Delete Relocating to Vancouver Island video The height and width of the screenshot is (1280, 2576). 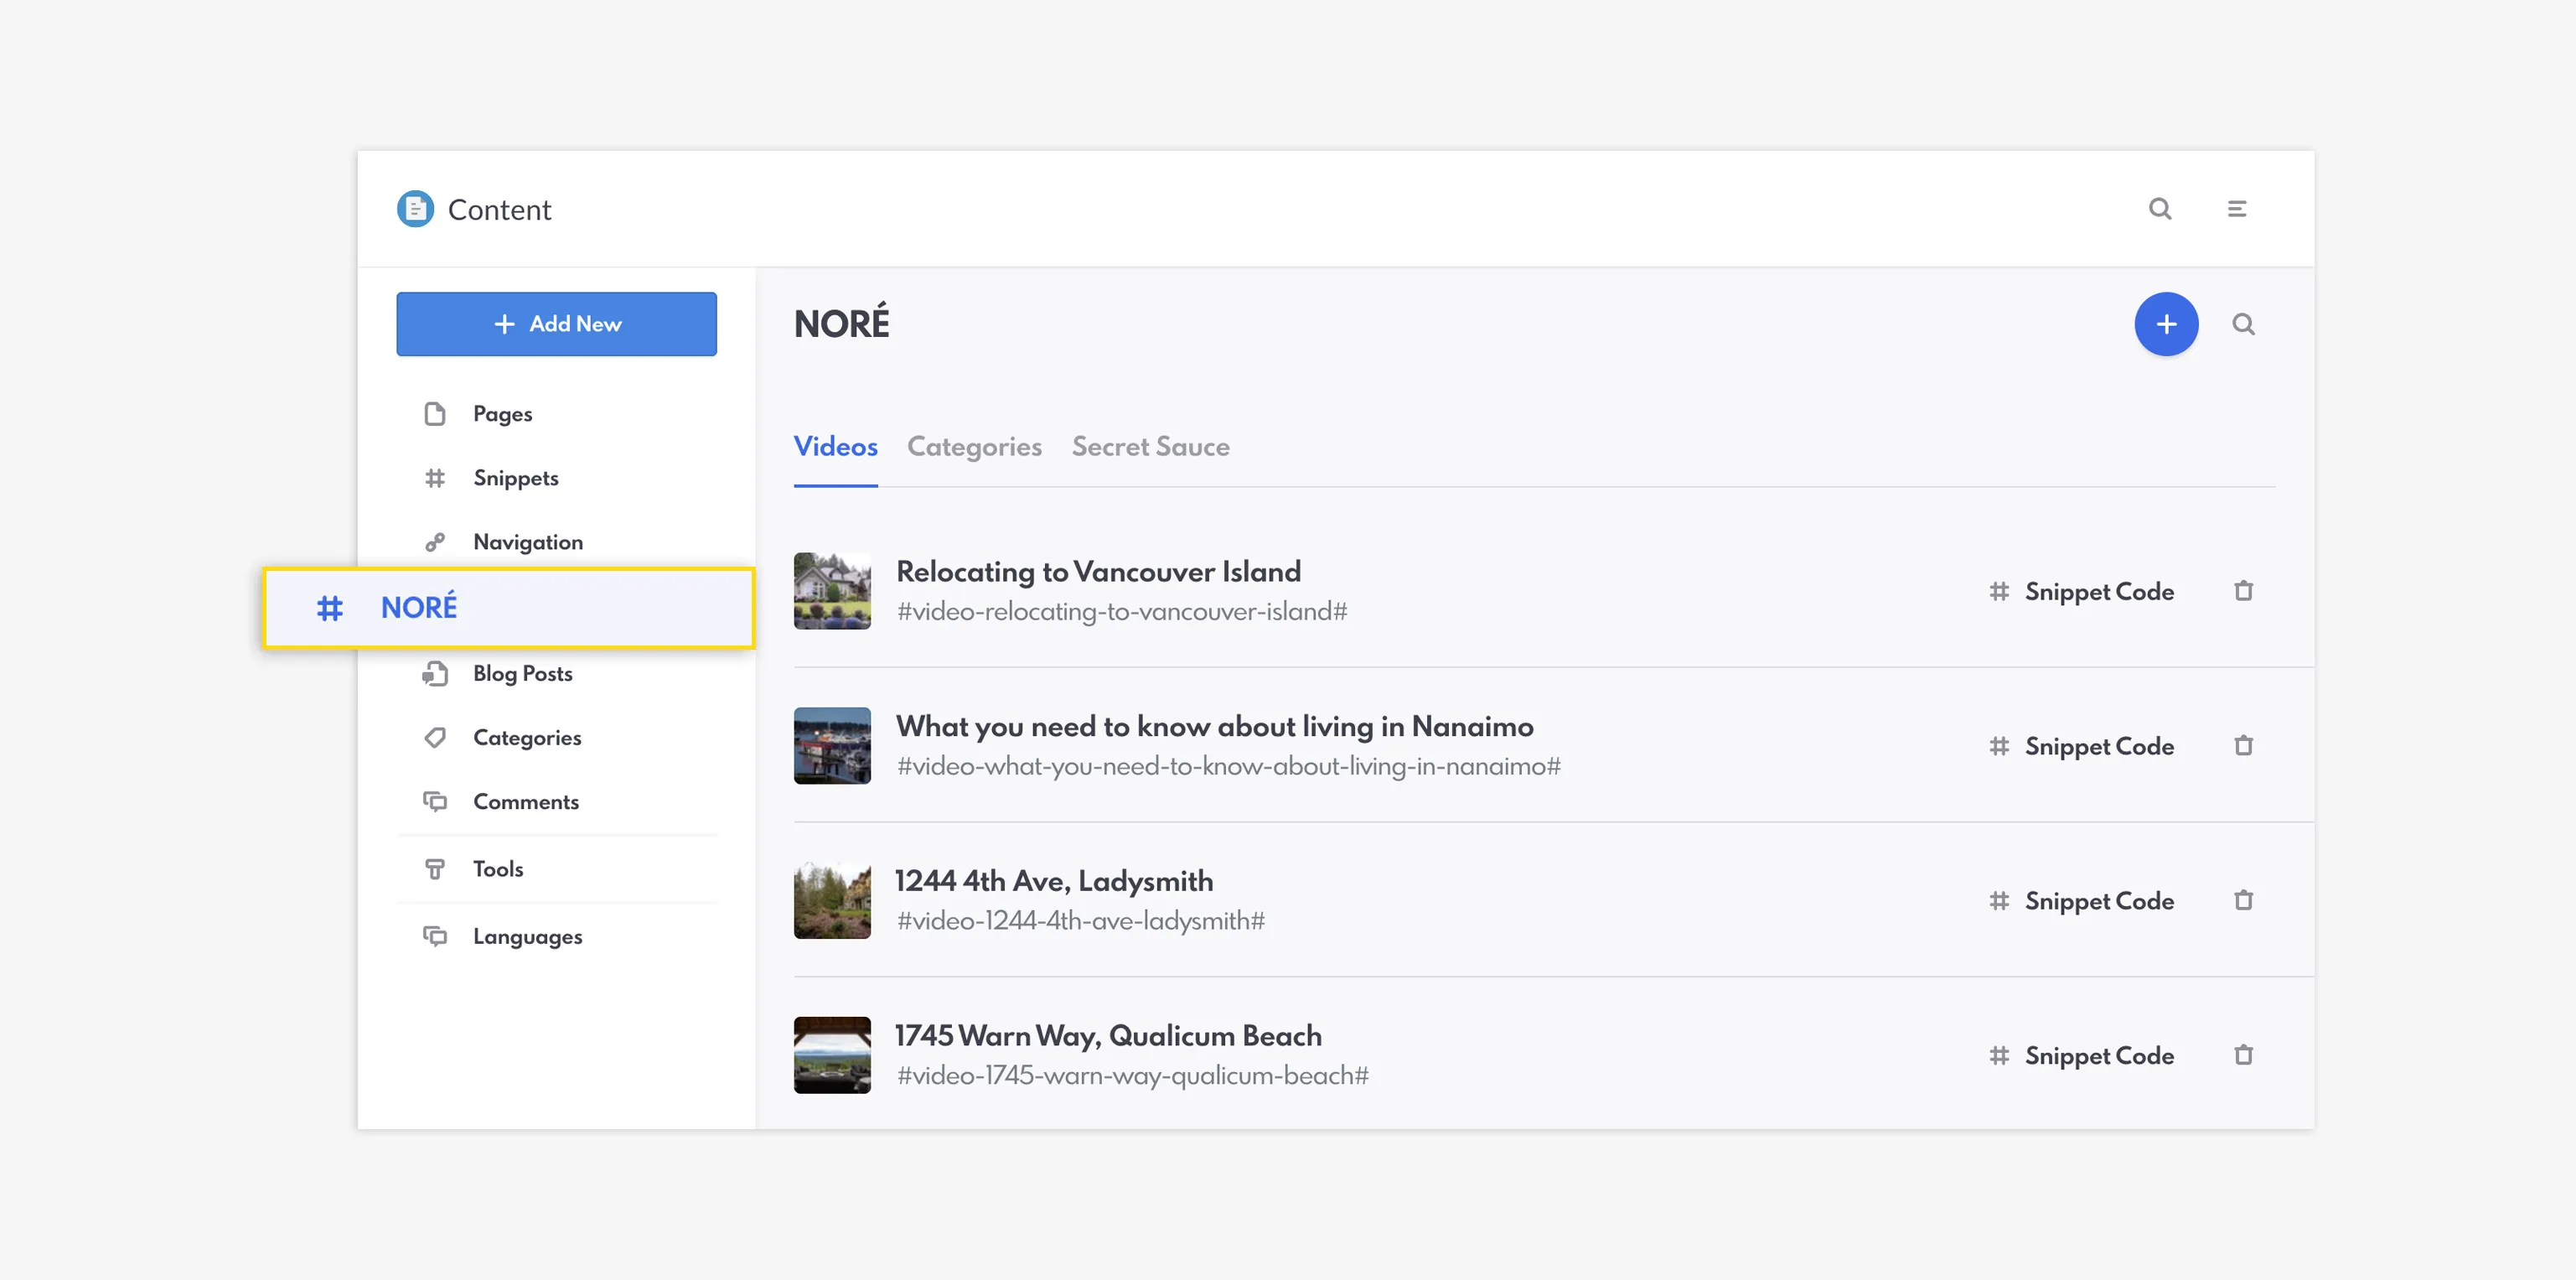point(2243,591)
